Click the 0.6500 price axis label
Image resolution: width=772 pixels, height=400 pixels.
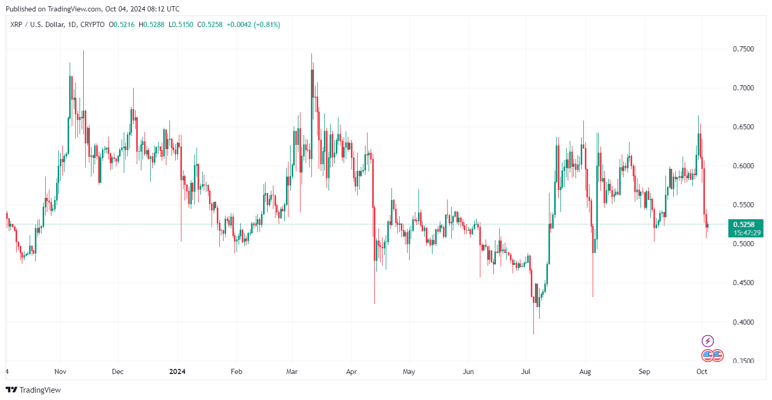click(x=743, y=127)
